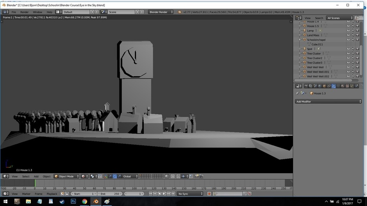Open the Modifiers wrench properties tab

333,86
